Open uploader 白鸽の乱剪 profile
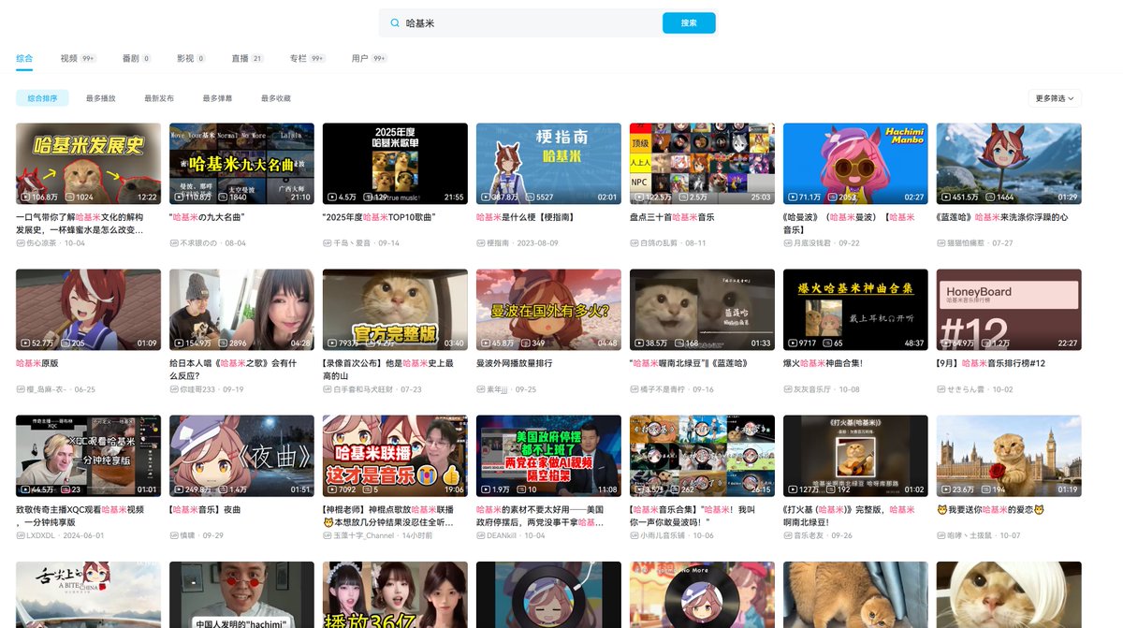Viewport: 1123px width, 628px height. coord(660,242)
